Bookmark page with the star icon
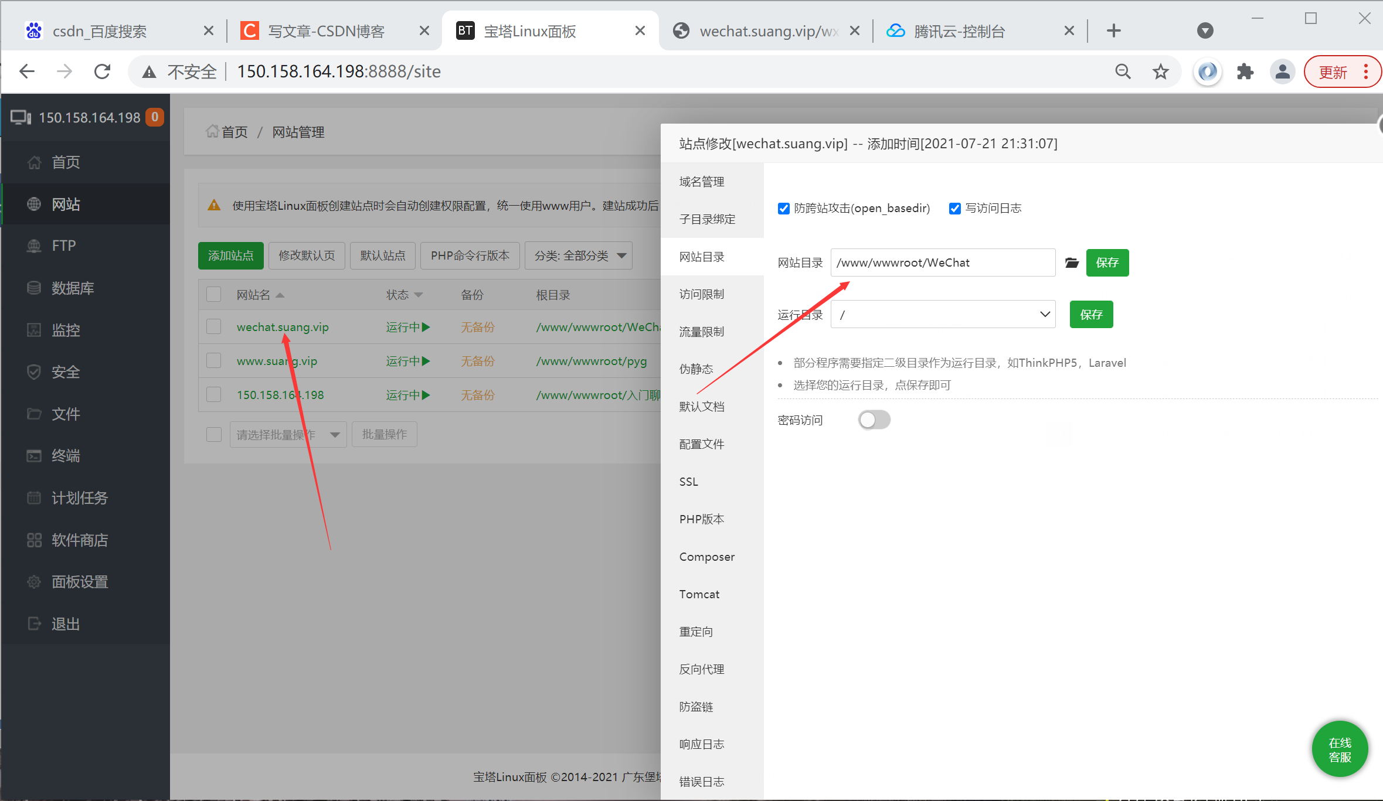The height and width of the screenshot is (801, 1383). point(1160,71)
